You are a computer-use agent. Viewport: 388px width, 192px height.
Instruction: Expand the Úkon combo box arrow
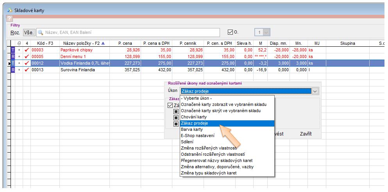click(315, 91)
